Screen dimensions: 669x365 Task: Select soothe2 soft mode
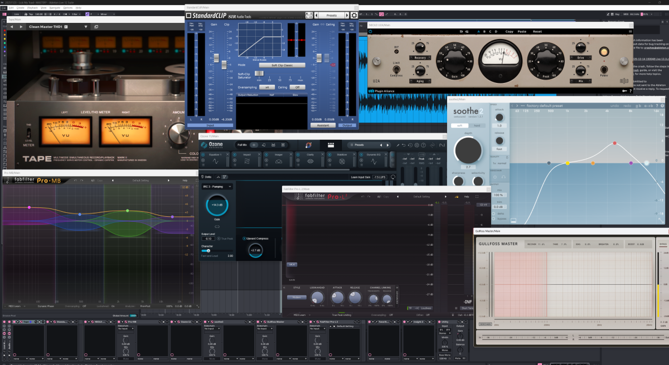tap(460, 125)
